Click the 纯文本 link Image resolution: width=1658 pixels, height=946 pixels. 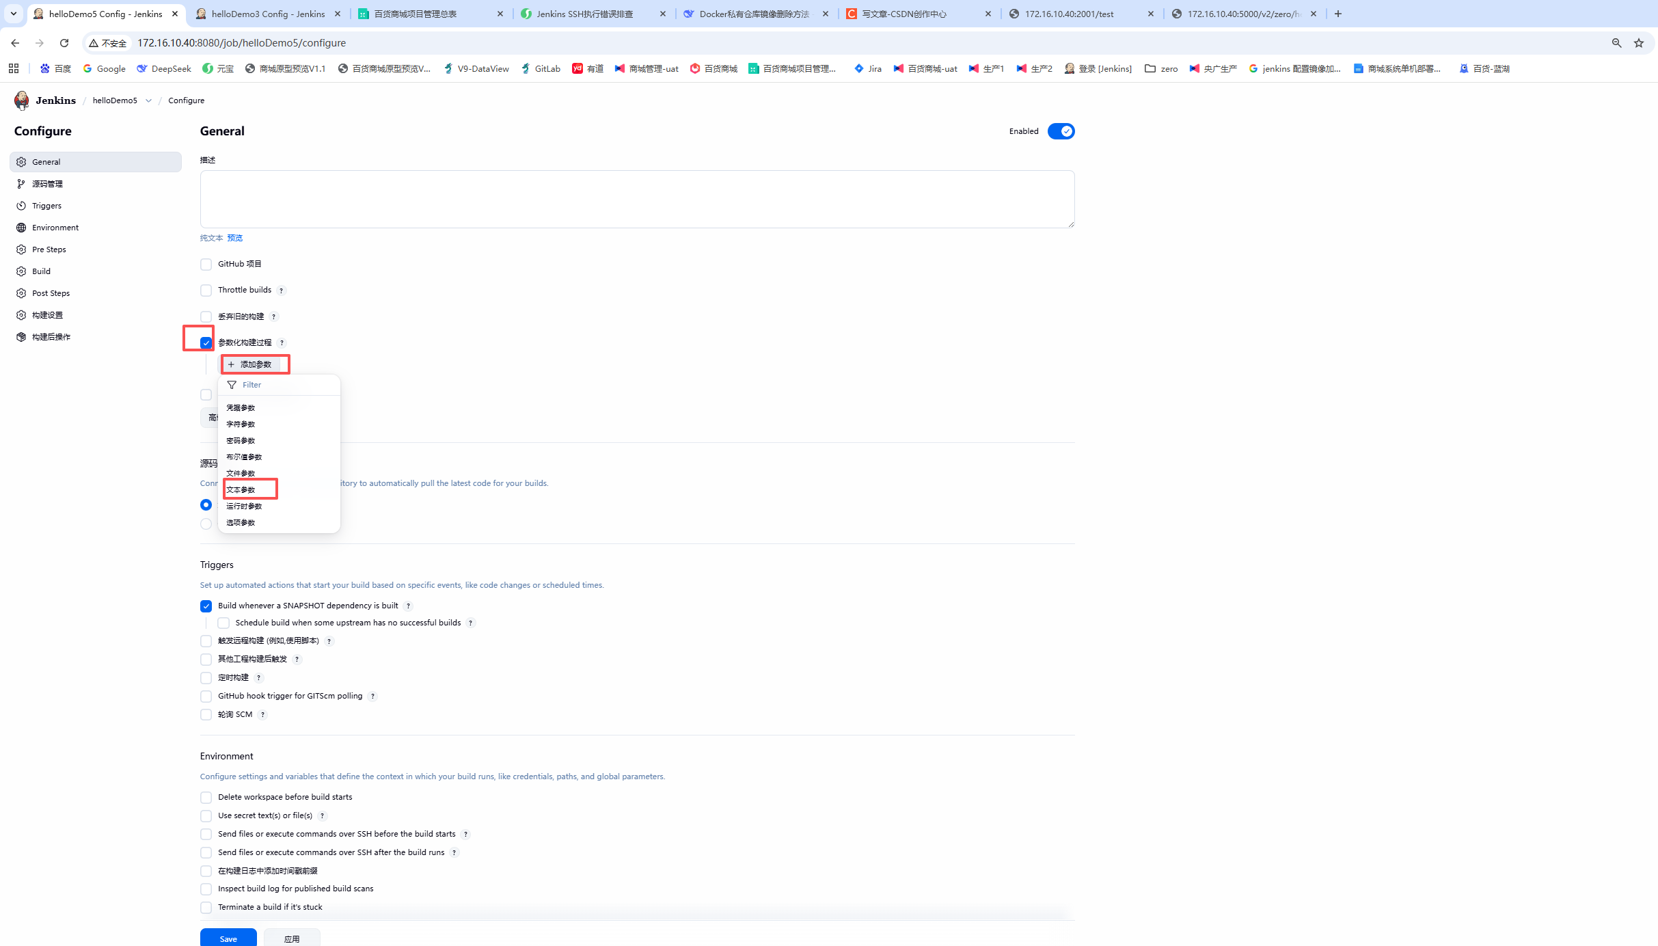coord(211,238)
